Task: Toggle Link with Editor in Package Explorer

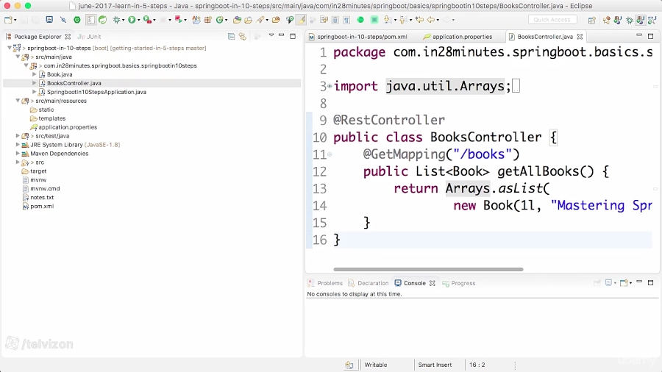Action: 243,37
